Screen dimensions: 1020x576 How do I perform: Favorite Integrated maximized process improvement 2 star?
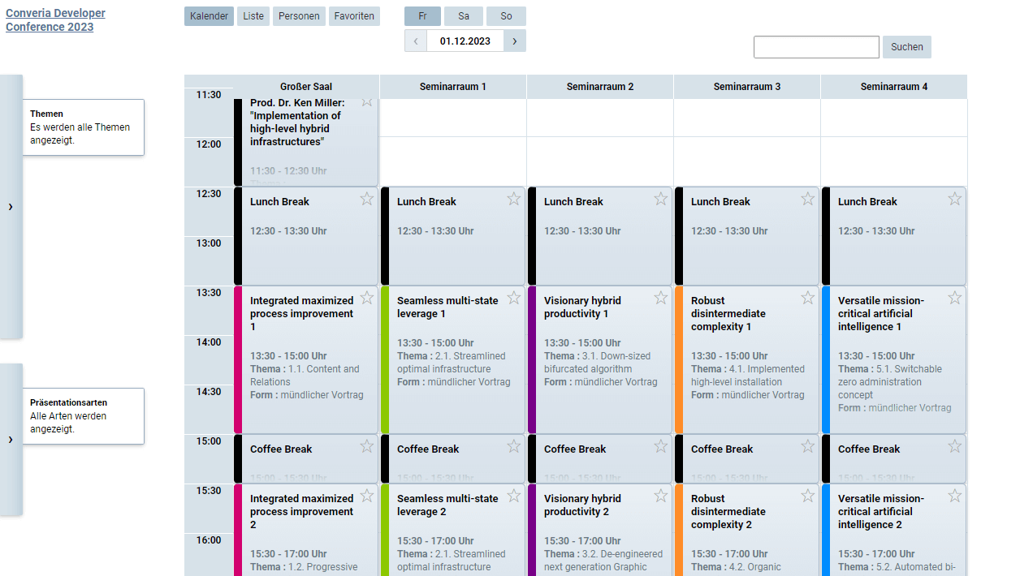[367, 496]
